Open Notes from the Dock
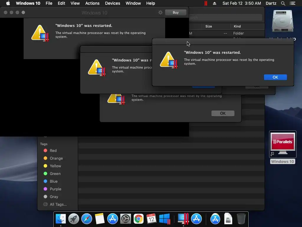Image resolution: width=302 pixels, height=227 pixels. pyautogui.click(x=100, y=219)
